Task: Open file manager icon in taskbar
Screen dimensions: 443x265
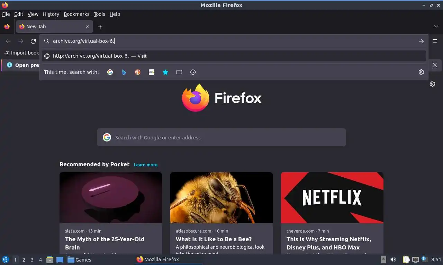Action: point(50,259)
